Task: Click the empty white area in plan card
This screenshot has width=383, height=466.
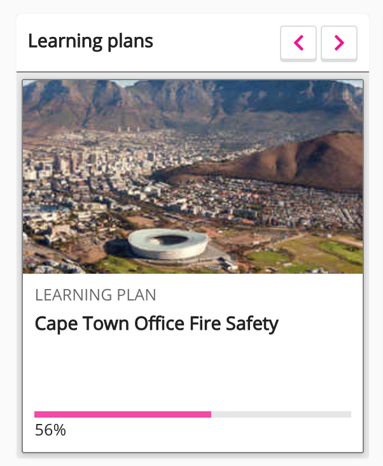Action: pyautogui.click(x=192, y=372)
